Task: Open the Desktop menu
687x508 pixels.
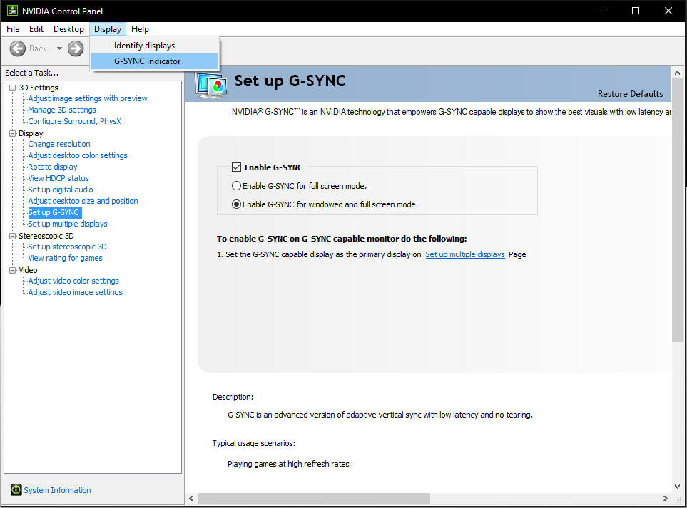Action: click(68, 29)
